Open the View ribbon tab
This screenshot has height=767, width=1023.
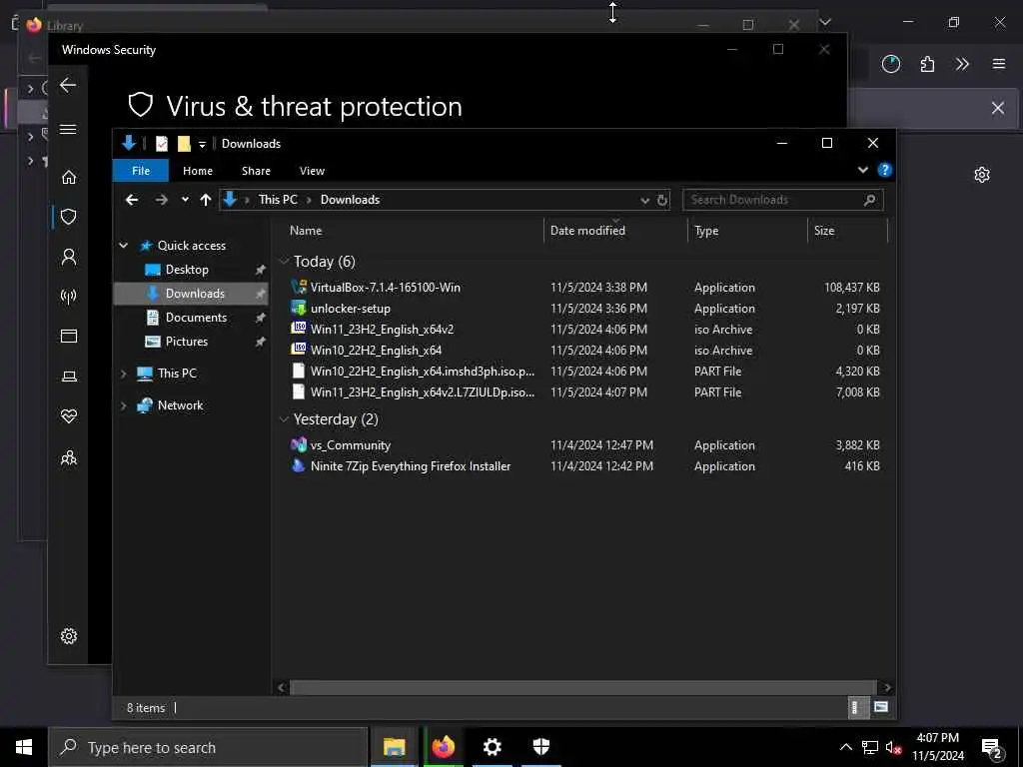[x=312, y=170]
